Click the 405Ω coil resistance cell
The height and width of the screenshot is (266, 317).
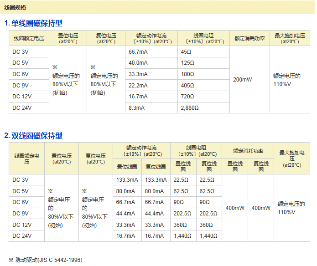point(187,85)
